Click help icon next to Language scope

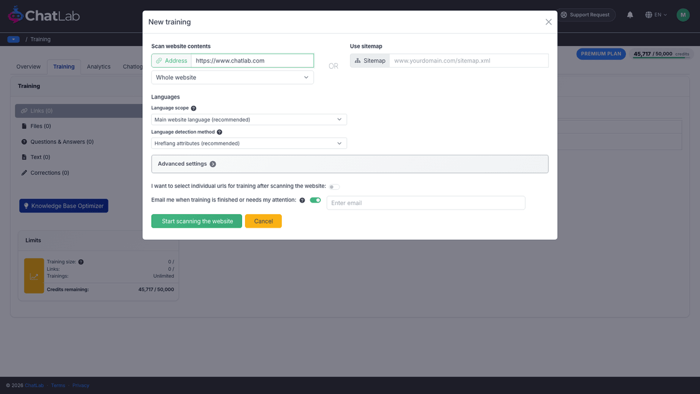[194, 108]
